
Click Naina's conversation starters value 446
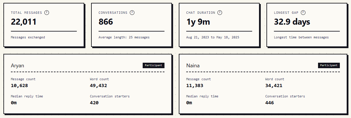coord(270,103)
